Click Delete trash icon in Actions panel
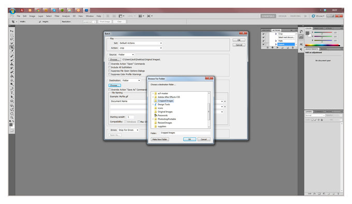352x204 pixels. (x=292, y=47)
